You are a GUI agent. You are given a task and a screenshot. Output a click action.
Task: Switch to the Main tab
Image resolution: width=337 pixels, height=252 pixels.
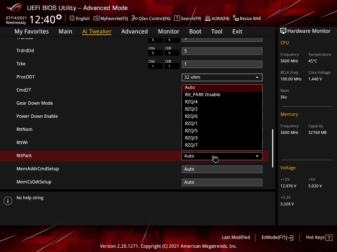[x=65, y=31]
